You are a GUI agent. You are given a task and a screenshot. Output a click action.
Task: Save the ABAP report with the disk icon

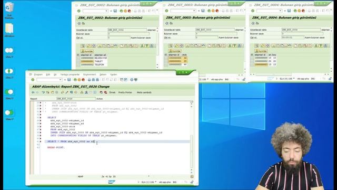pos(69,80)
